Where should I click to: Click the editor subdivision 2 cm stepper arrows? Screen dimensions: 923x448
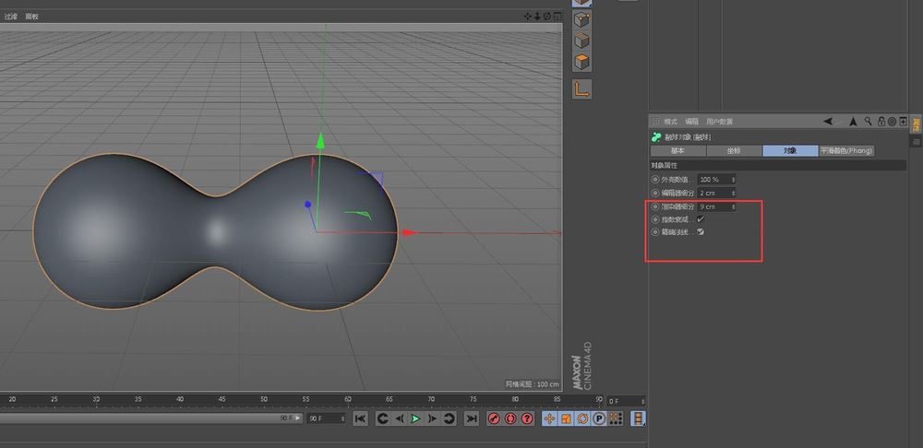(x=733, y=193)
